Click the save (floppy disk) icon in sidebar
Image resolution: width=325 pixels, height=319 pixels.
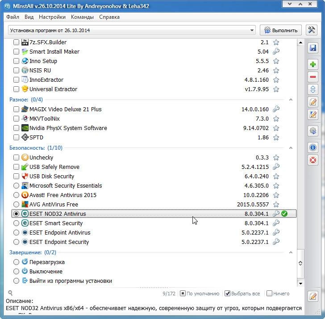tap(313, 48)
